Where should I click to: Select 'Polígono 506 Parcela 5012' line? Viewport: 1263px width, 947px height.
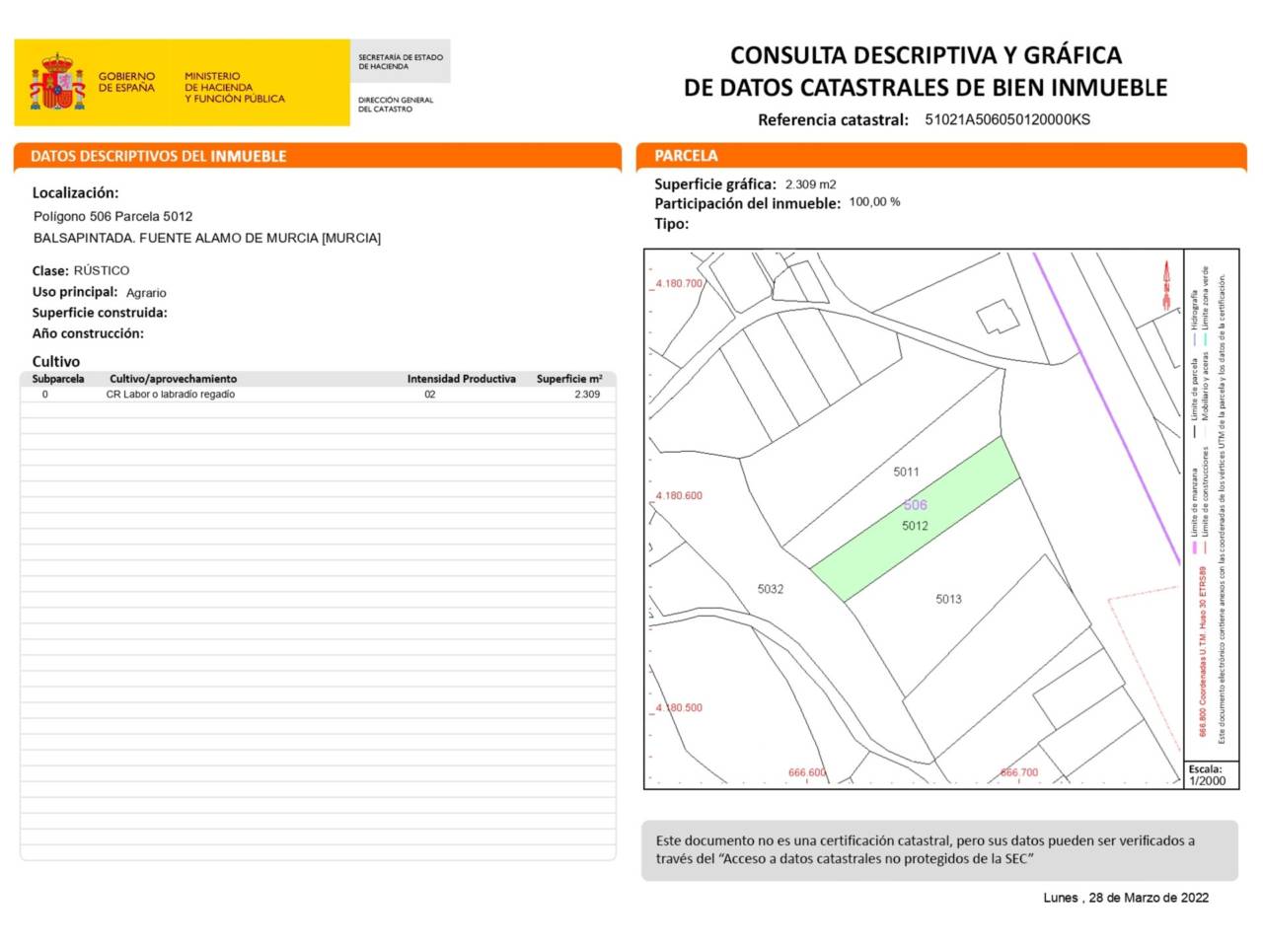112,216
